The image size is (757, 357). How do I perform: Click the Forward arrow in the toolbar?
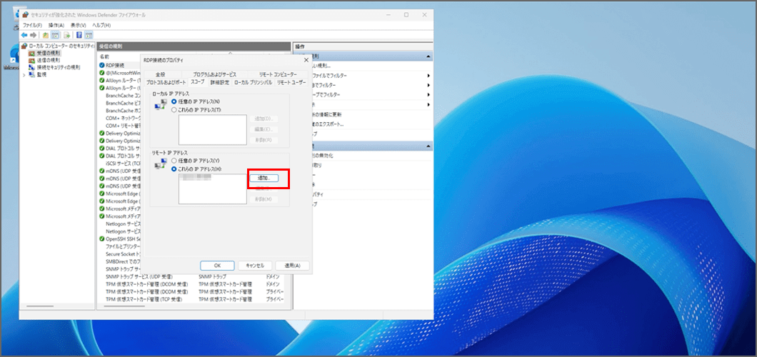click(33, 34)
